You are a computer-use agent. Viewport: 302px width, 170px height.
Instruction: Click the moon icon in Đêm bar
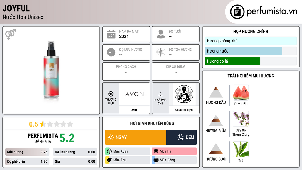point(180,137)
